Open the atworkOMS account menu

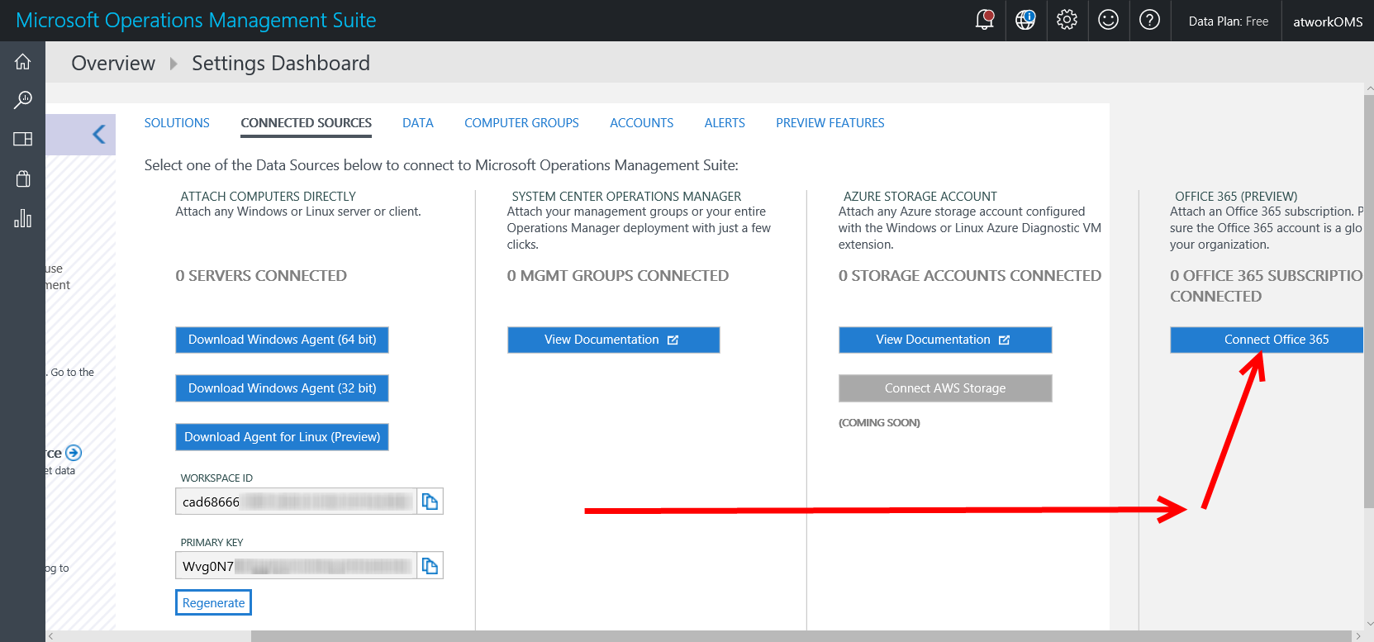(1327, 21)
